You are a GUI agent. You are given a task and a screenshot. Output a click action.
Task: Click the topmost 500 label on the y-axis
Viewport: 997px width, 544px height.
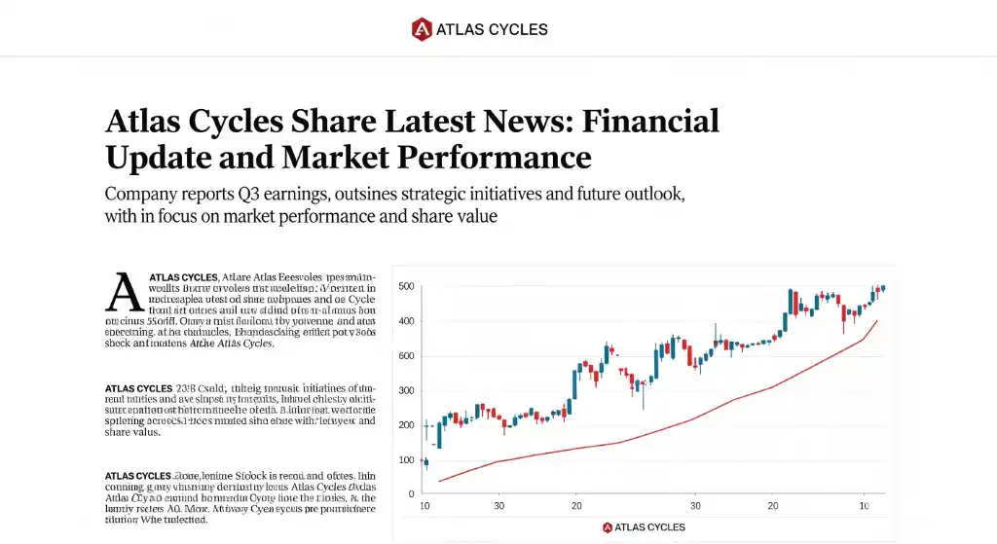tap(406, 286)
